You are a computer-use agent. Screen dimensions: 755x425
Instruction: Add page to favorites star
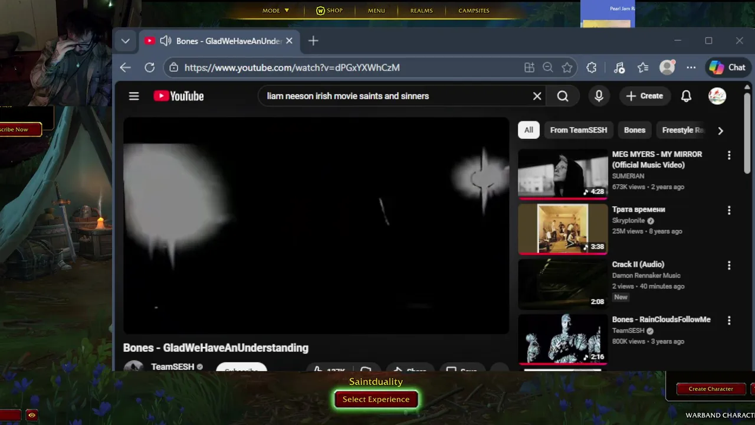coord(567,67)
